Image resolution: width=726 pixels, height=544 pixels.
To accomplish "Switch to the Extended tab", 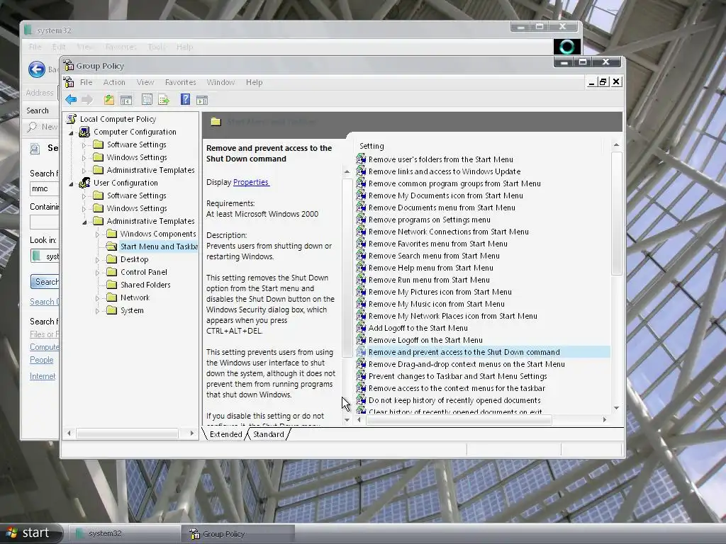I will 225,434.
